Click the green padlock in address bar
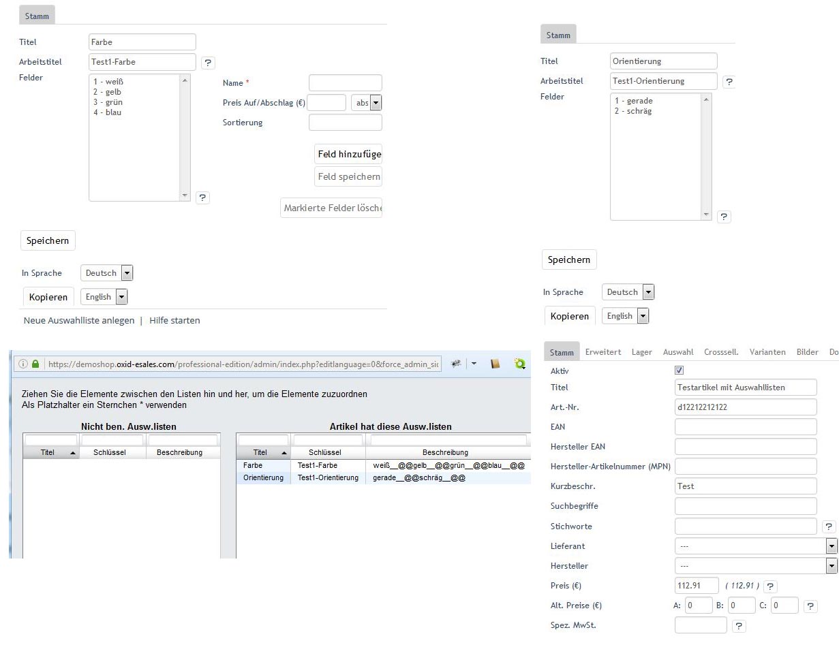Image resolution: width=839 pixels, height=645 pixels. coord(36,364)
